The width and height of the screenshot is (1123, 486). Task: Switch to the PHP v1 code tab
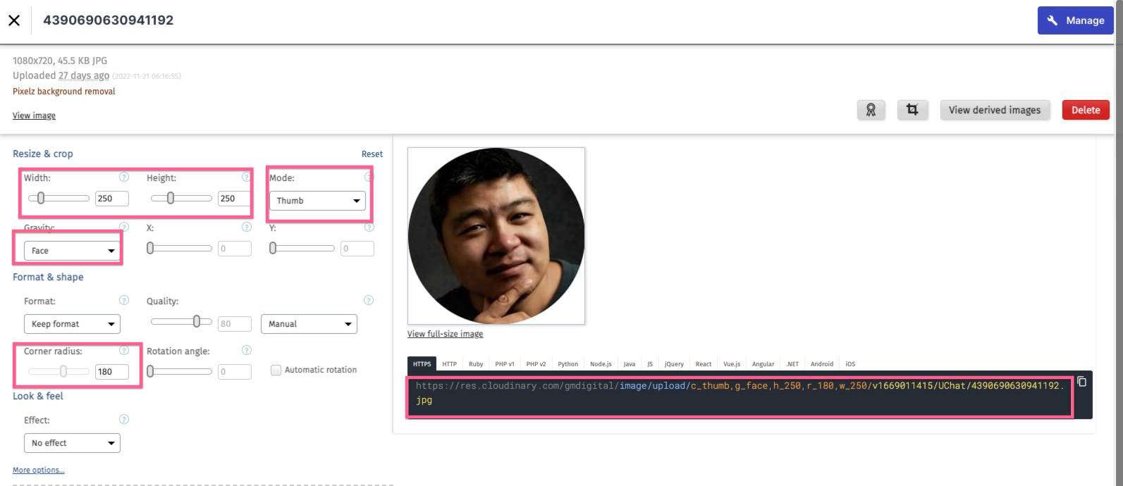tap(505, 364)
